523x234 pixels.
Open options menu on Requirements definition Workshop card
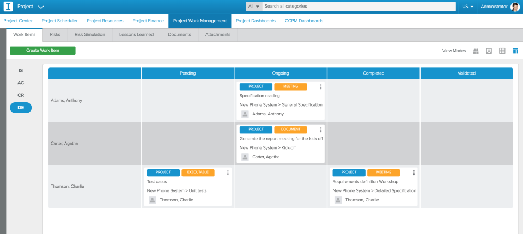pos(413,173)
